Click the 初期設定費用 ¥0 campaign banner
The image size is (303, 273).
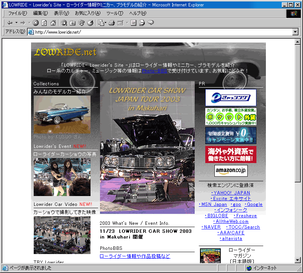[x=231, y=135]
